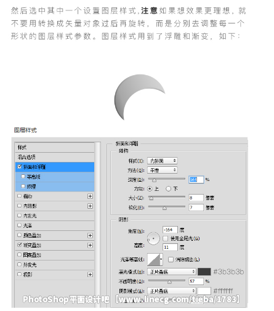Viewport: 274px width, 311px height.
Task: Open the 样式 dropdown showing 内斜面
Action: [x=163, y=161]
